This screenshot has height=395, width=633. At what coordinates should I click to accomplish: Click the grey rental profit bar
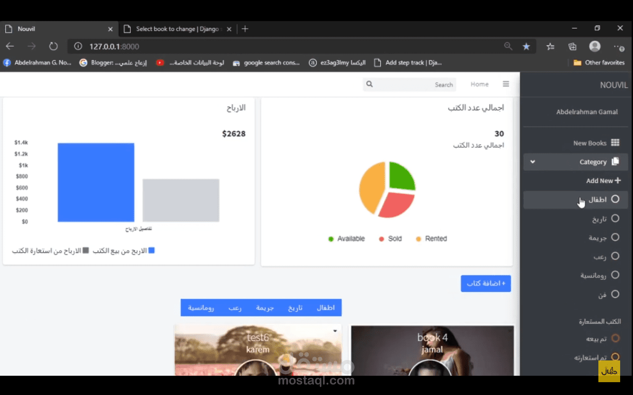coord(181,200)
